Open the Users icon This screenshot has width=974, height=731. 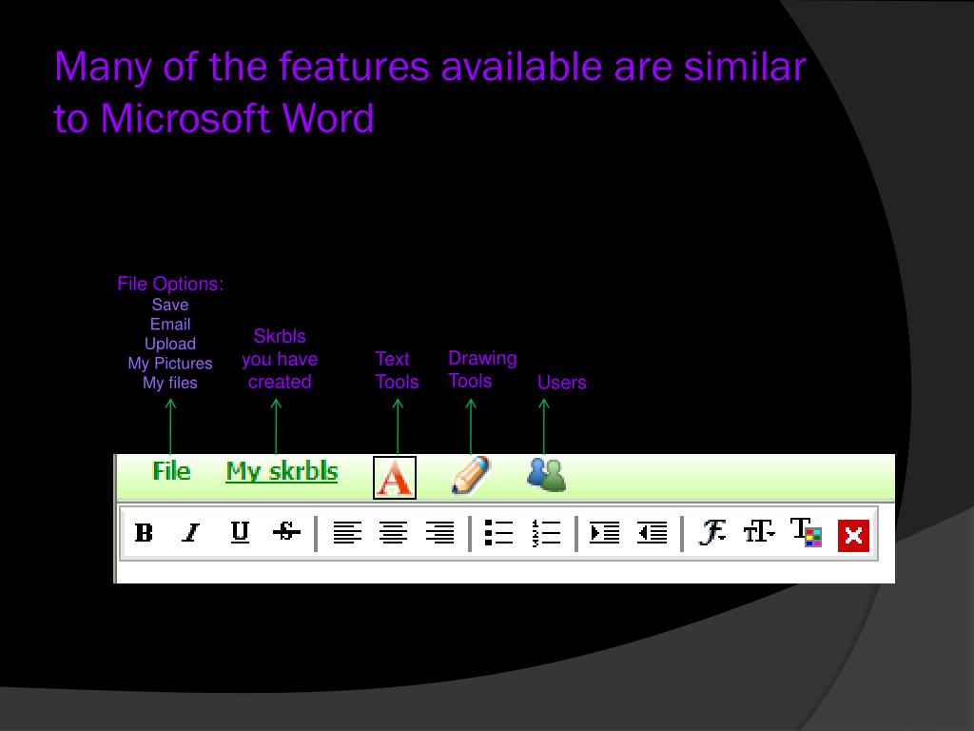tap(547, 475)
